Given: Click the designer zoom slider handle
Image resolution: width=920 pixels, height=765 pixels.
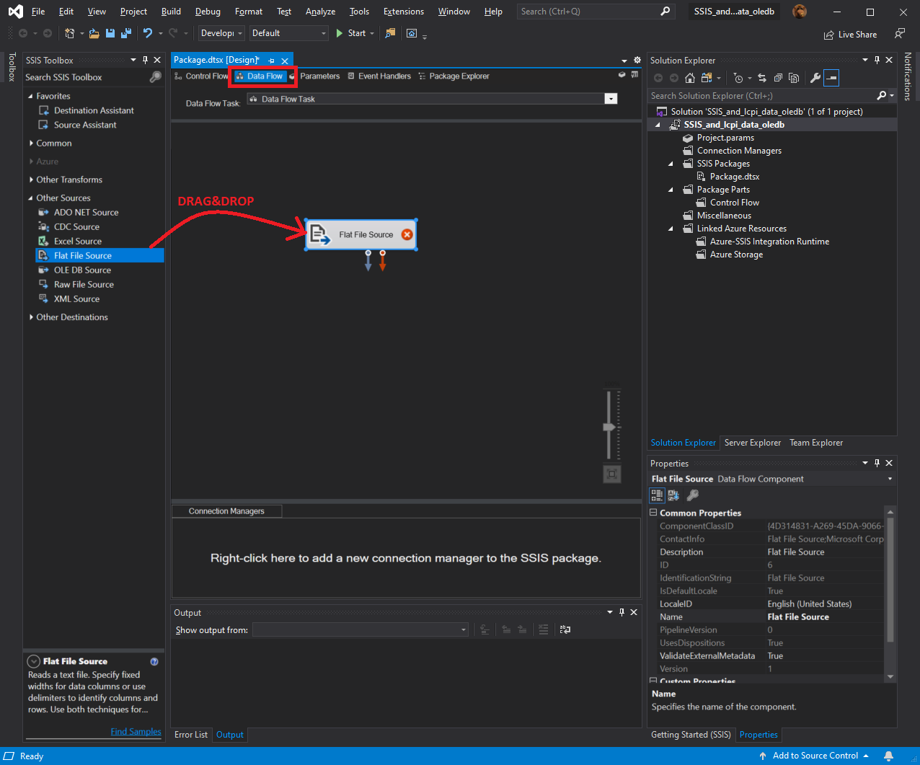Looking at the screenshot, I should coord(610,428).
